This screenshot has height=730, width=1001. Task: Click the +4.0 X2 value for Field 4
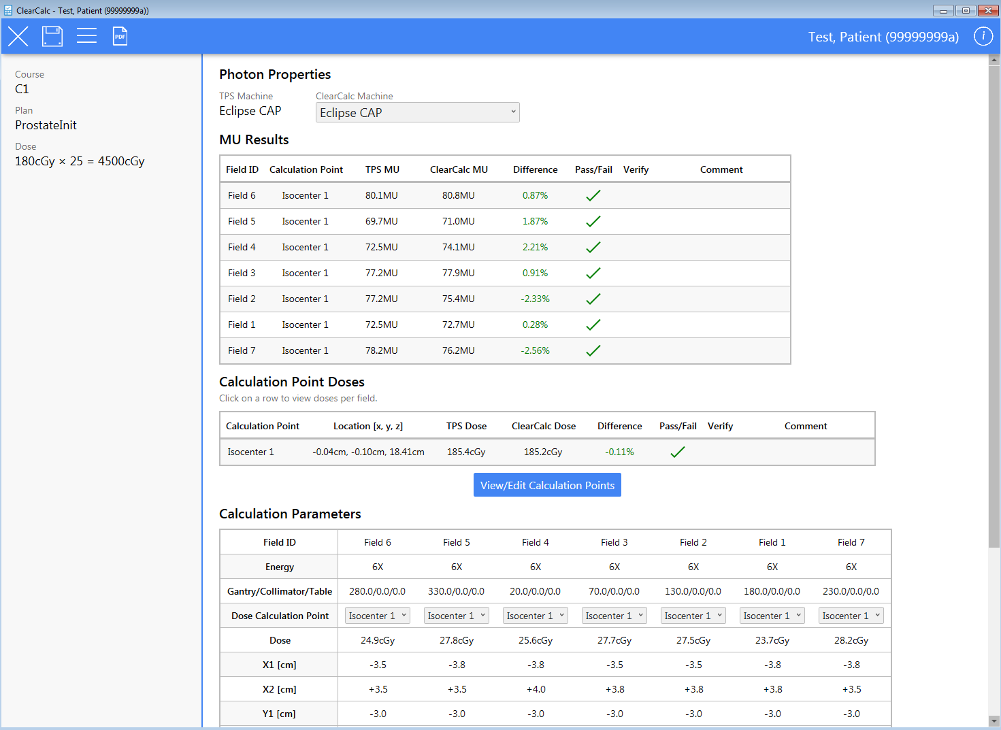pyautogui.click(x=536, y=689)
